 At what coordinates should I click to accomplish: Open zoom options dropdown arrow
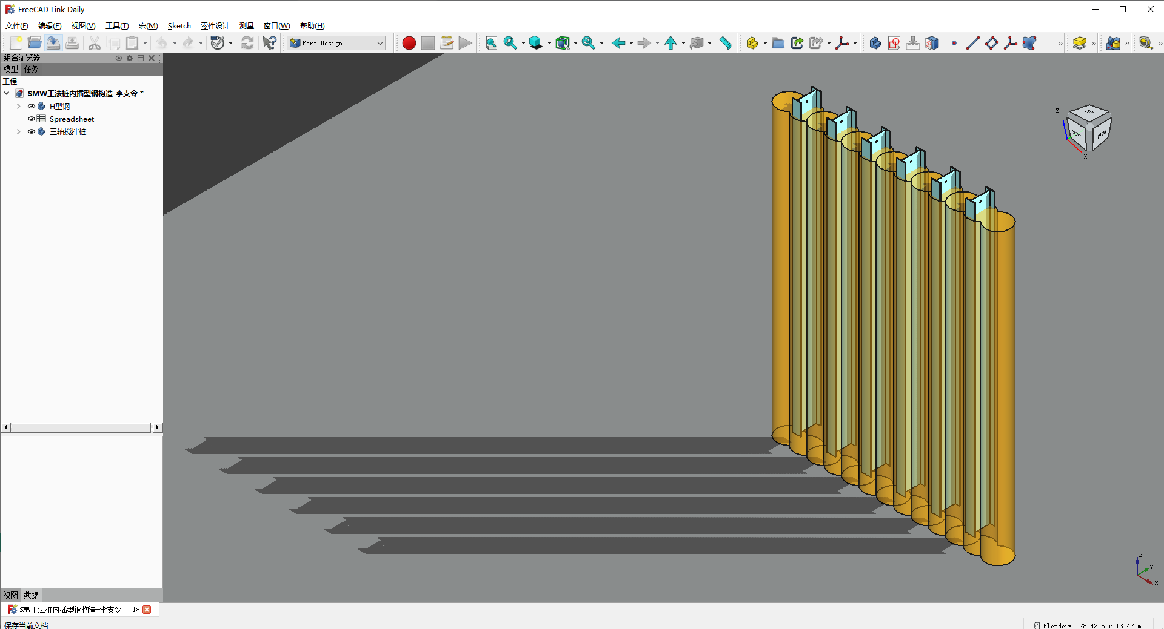click(523, 43)
